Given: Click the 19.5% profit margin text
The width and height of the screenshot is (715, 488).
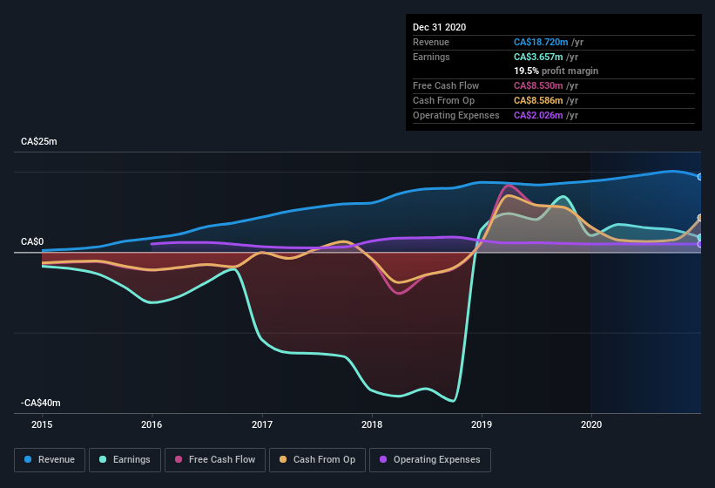Looking at the screenshot, I should click(x=556, y=71).
